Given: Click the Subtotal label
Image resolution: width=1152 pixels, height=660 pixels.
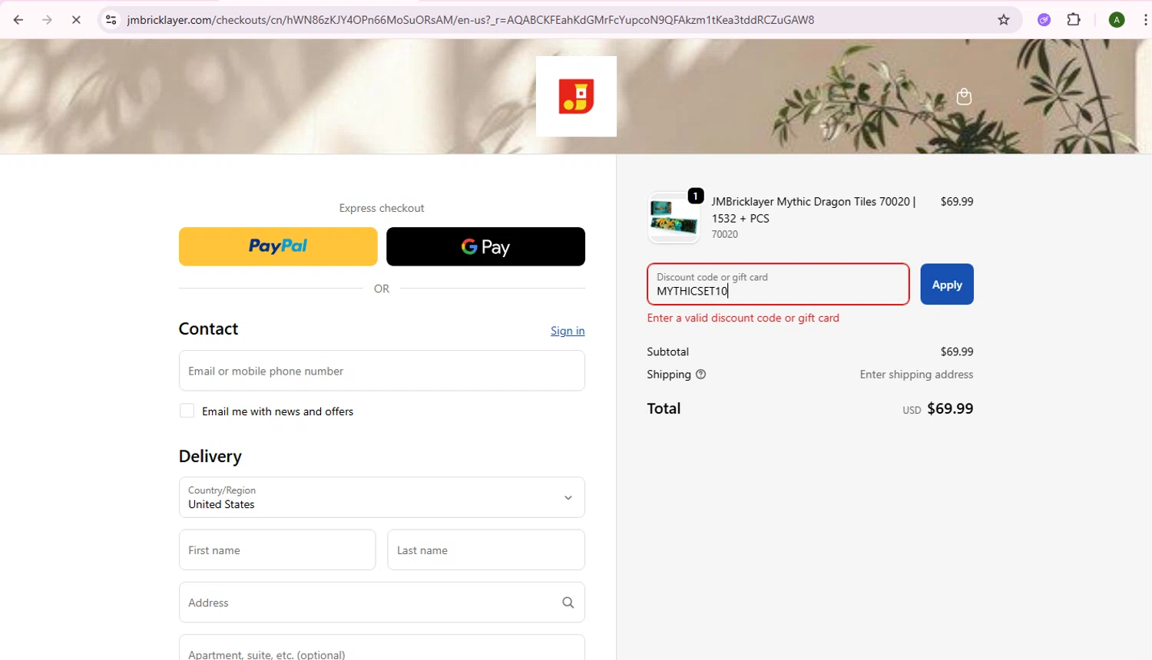Looking at the screenshot, I should tap(667, 351).
